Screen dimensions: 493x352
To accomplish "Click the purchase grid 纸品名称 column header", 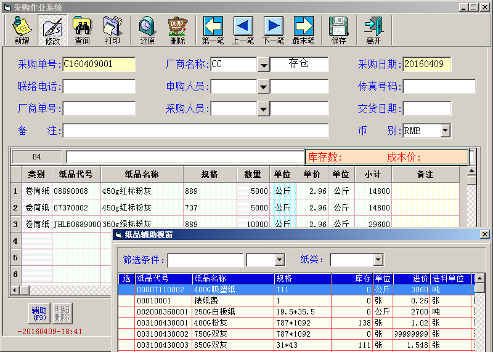I will (142, 174).
